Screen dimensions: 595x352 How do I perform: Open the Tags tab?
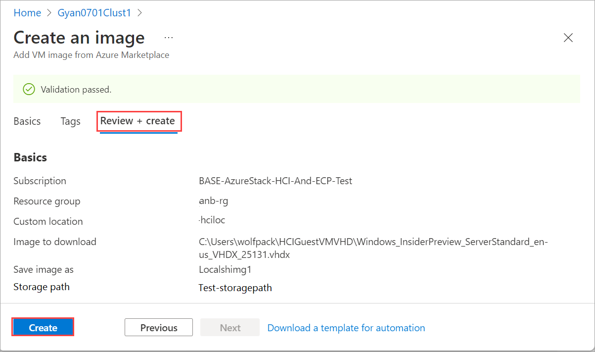(x=70, y=121)
